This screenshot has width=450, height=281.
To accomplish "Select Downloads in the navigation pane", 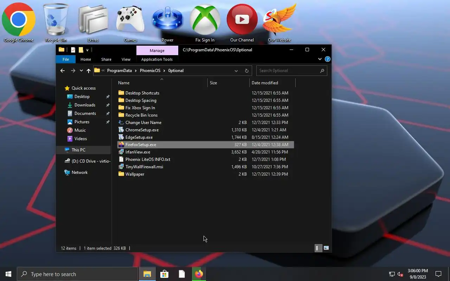I will (85, 105).
